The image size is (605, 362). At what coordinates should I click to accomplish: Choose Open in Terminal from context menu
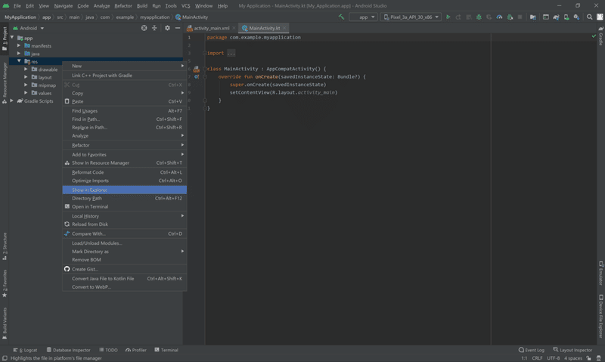click(125, 206)
